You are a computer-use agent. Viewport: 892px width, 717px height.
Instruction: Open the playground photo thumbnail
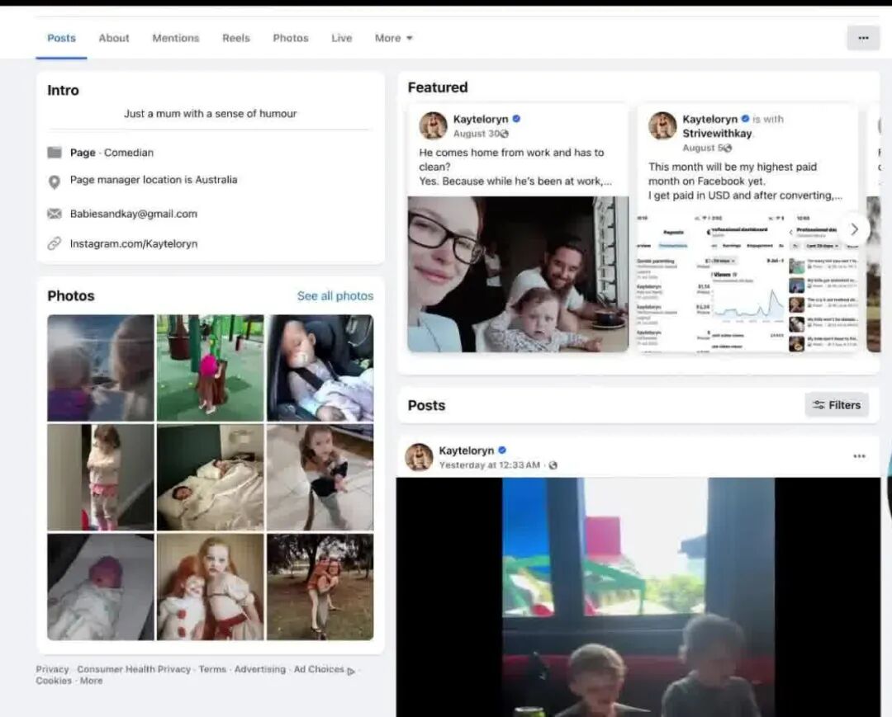(x=210, y=367)
